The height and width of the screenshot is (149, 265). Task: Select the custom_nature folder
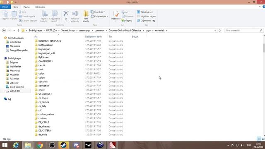pyautogui.click(x=46, y=114)
